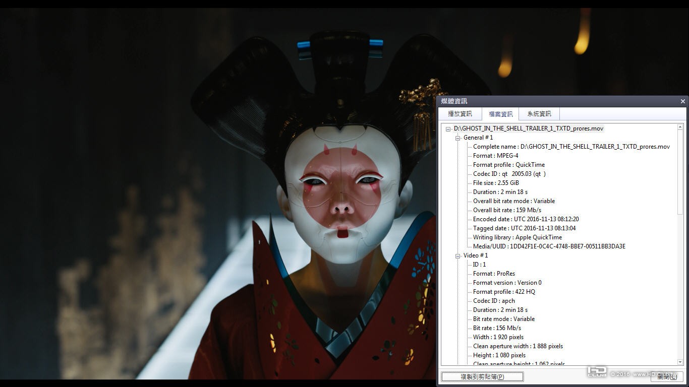Select 'Overall bit rate mode : Variable' row

tap(514, 201)
